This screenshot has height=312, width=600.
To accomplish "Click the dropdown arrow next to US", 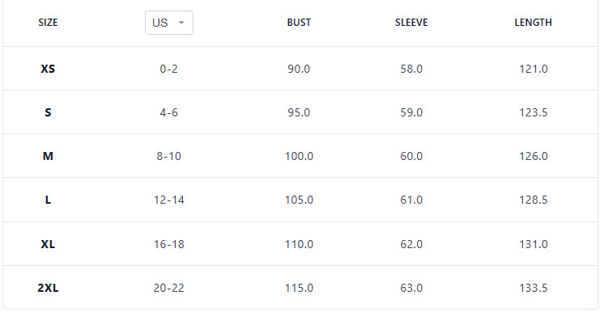I will pos(181,23).
